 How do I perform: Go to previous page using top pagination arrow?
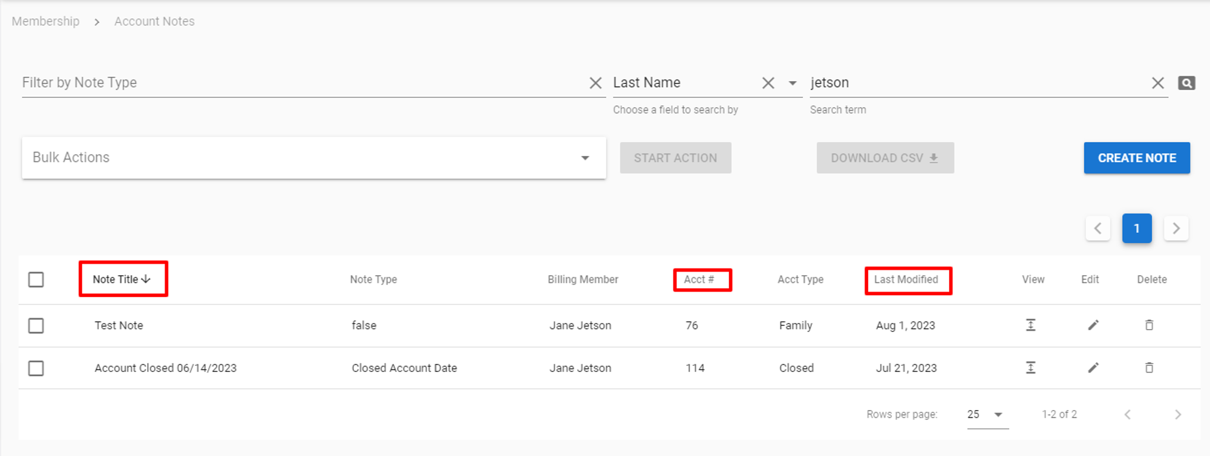[x=1097, y=229]
